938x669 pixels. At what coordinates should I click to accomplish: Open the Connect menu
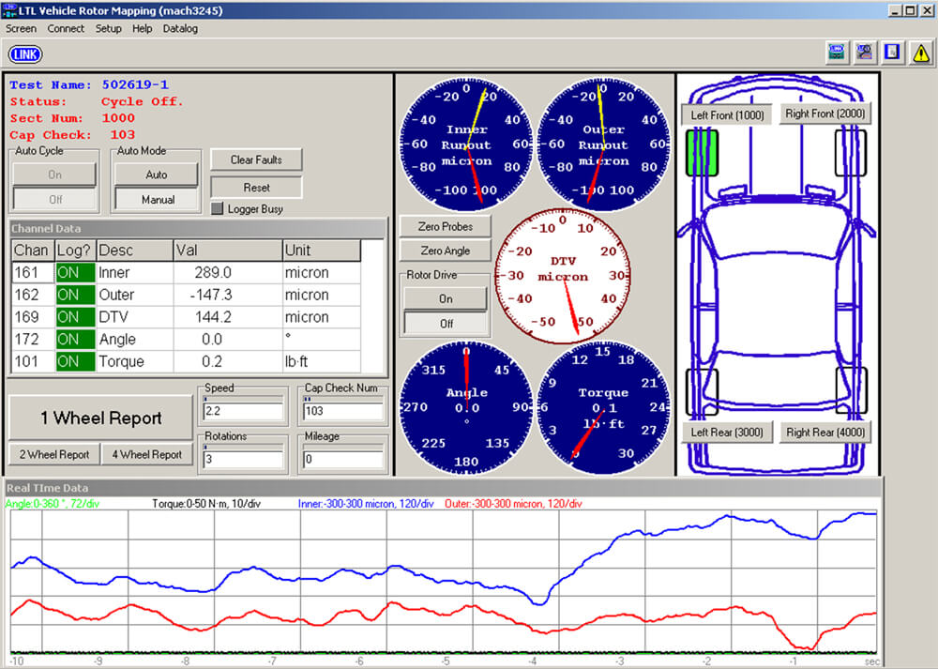66,28
